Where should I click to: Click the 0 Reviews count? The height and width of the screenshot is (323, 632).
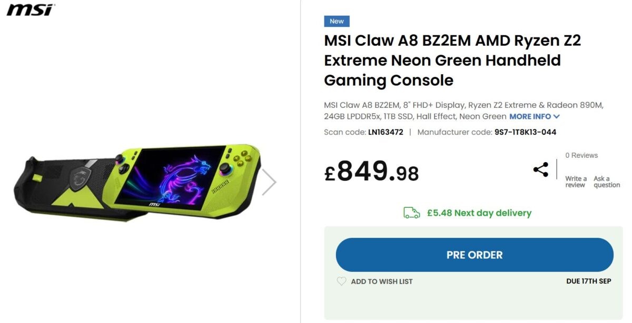[581, 155]
